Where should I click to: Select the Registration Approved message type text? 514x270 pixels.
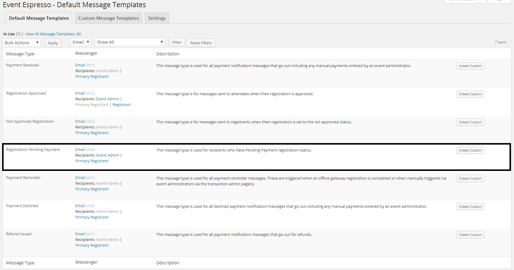click(x=26, y=93)
